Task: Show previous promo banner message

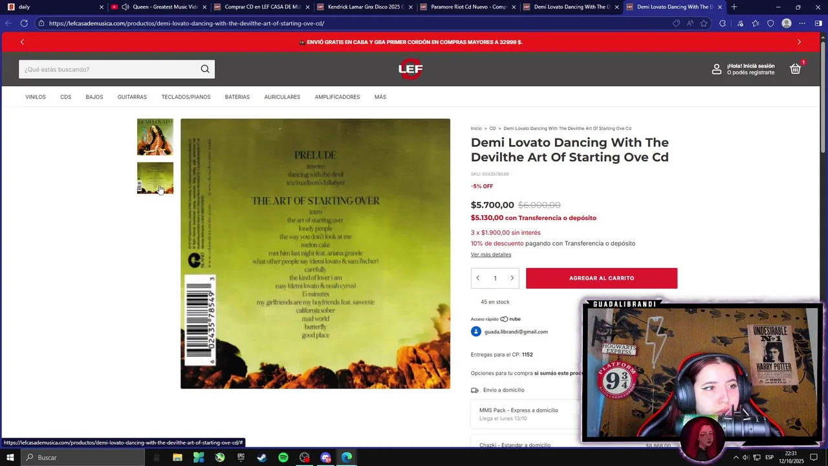Action: (22, 42)
